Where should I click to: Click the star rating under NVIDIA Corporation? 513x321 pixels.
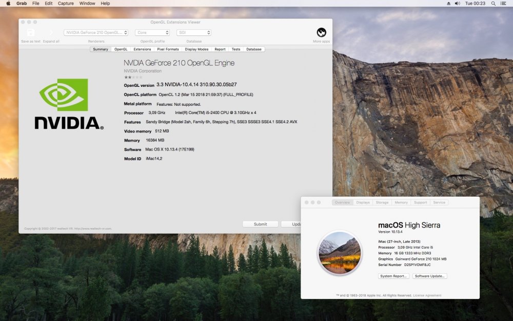(x=133, y=78)
